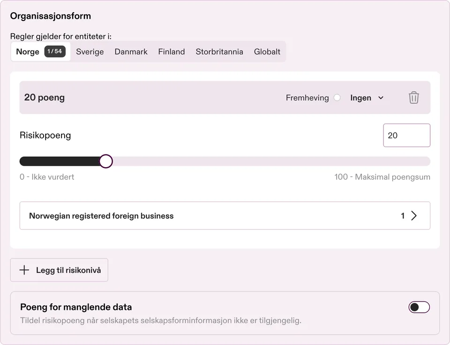This screenshot has height=345, width=450.
Task: Click the Organisasjonsform heading
Action: click(51, 16)
